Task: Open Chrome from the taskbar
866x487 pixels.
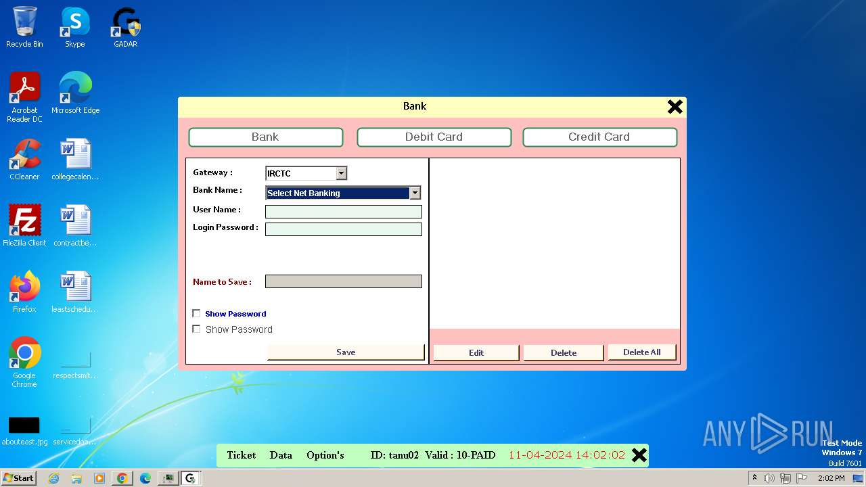Action: (x=122, y=478)
